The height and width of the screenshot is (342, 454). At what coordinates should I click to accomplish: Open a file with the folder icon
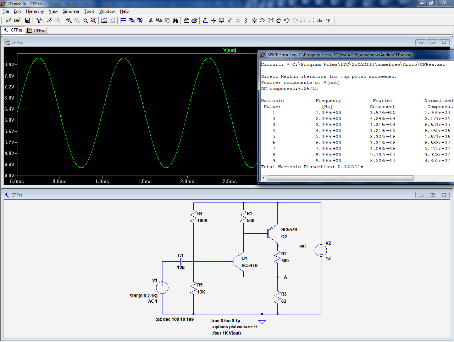17,21
